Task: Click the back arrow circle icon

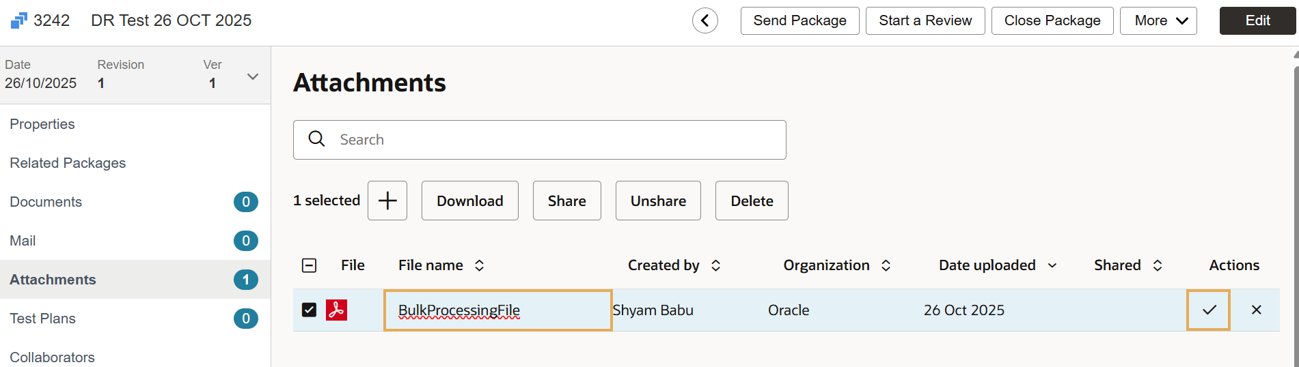Action: (x=705, y=20)
